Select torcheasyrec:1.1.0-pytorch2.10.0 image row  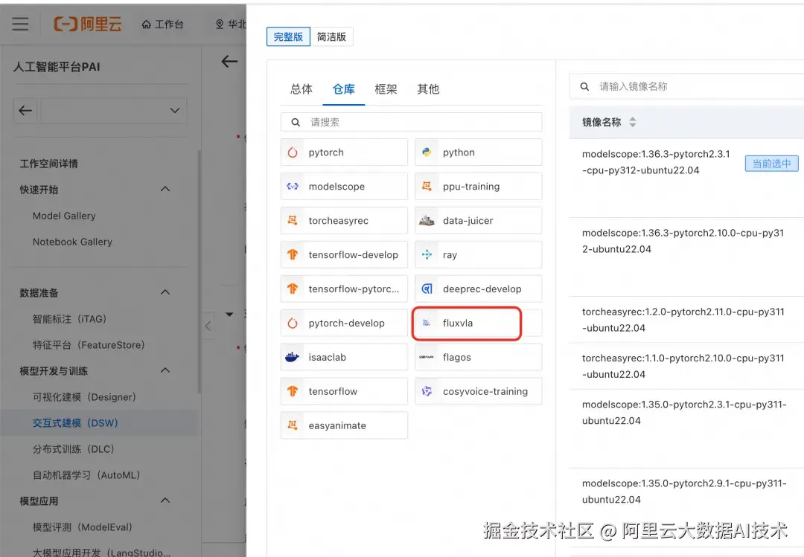click(x=686, y=366)
